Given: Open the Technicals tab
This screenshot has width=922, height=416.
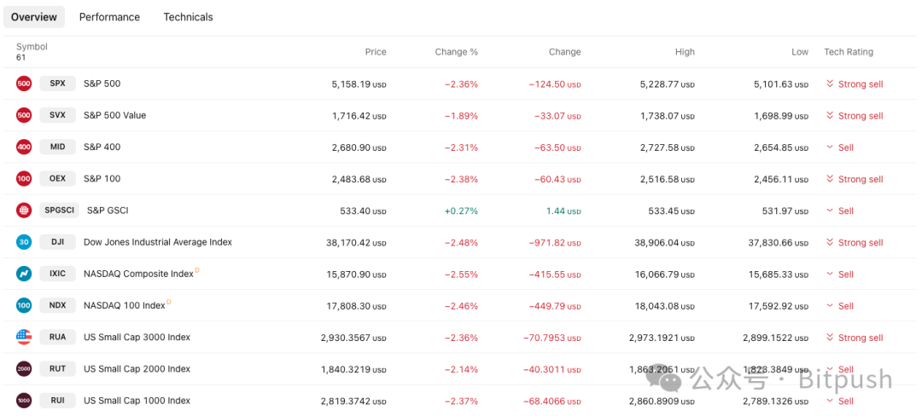Looking at the screenshot, I should click(x=188, y=17).
